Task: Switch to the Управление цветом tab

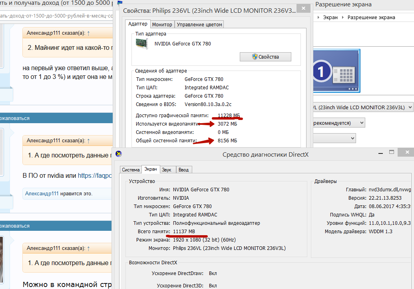Action: coord(199,24)
